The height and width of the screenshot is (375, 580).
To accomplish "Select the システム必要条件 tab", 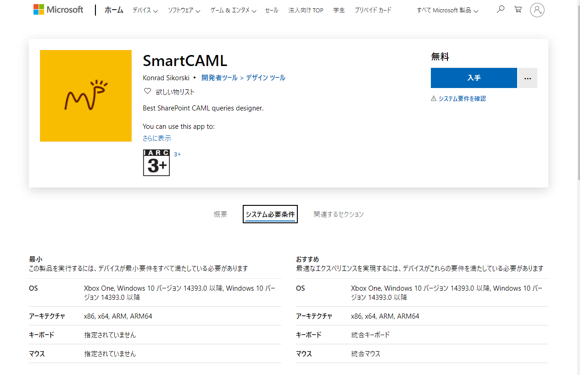I will (x=270, y=214).
